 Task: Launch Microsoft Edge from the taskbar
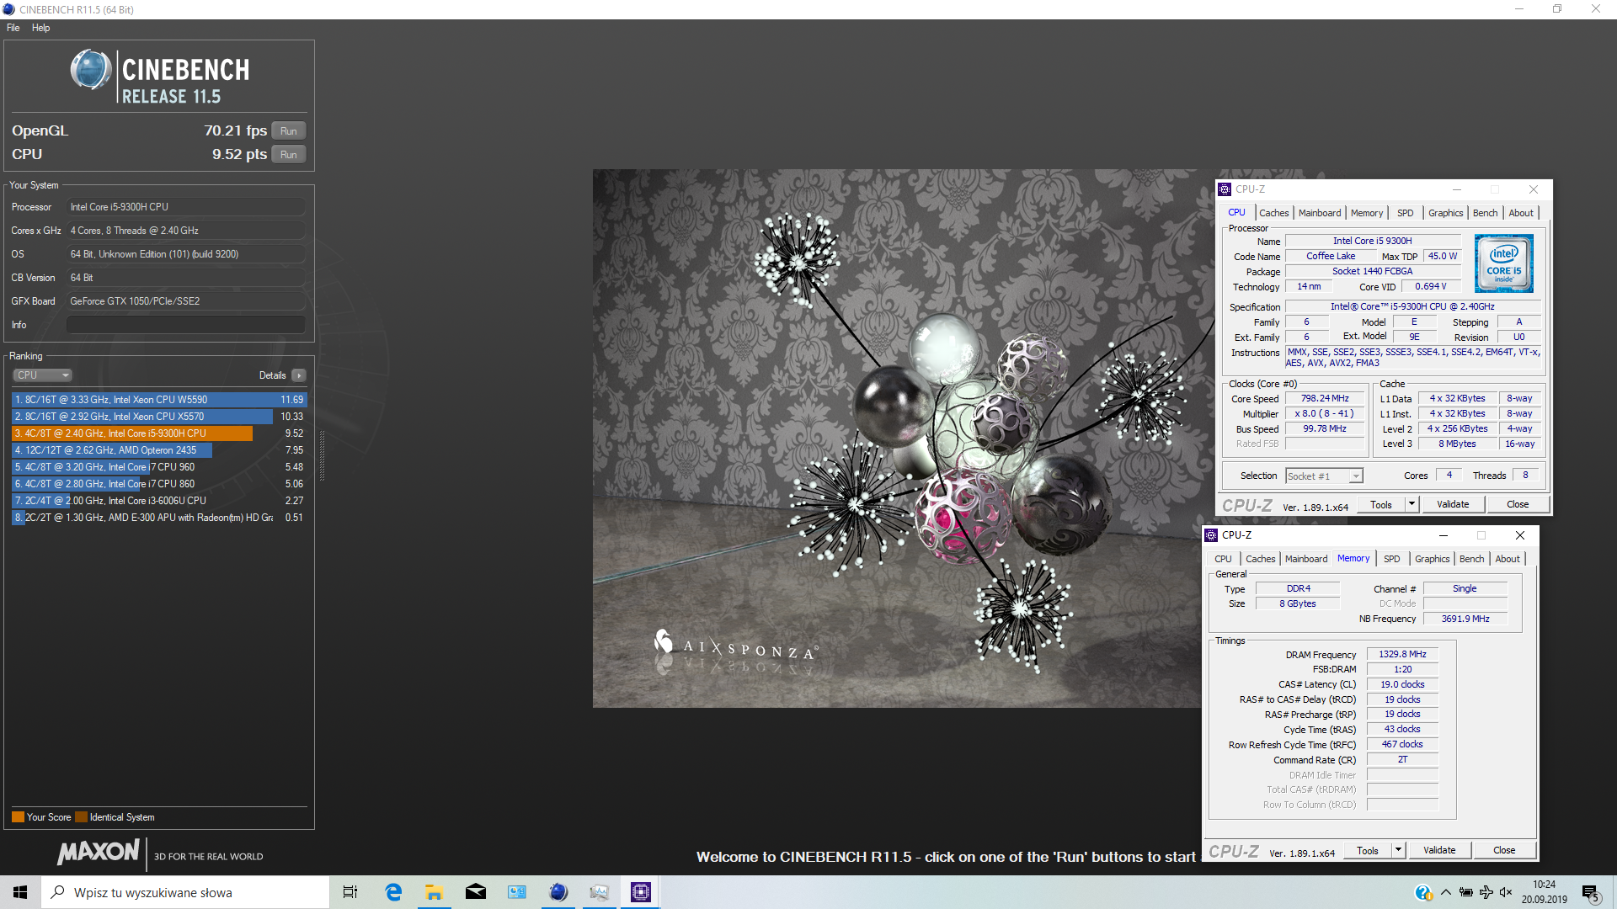[393, 892]
